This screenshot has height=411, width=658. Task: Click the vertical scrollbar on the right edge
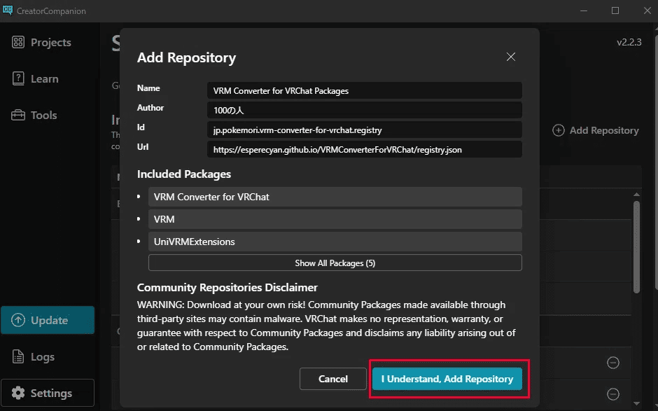636,245
